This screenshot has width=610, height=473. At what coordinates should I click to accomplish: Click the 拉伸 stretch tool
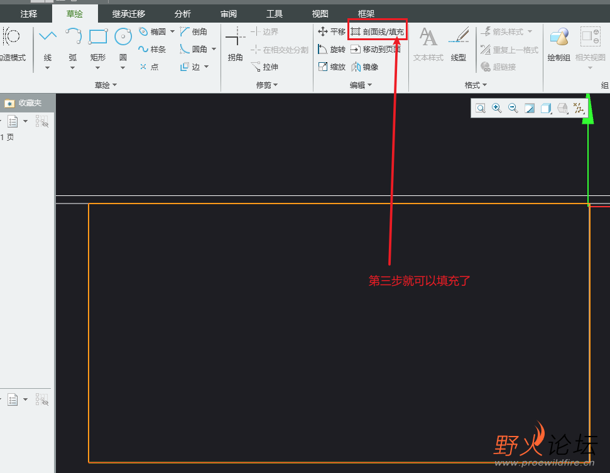pyautogui.click(x=265, y=67)
